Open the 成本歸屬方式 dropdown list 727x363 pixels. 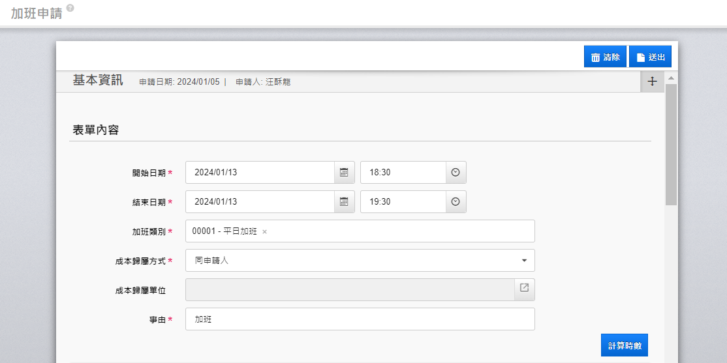[x=523, y=261]
